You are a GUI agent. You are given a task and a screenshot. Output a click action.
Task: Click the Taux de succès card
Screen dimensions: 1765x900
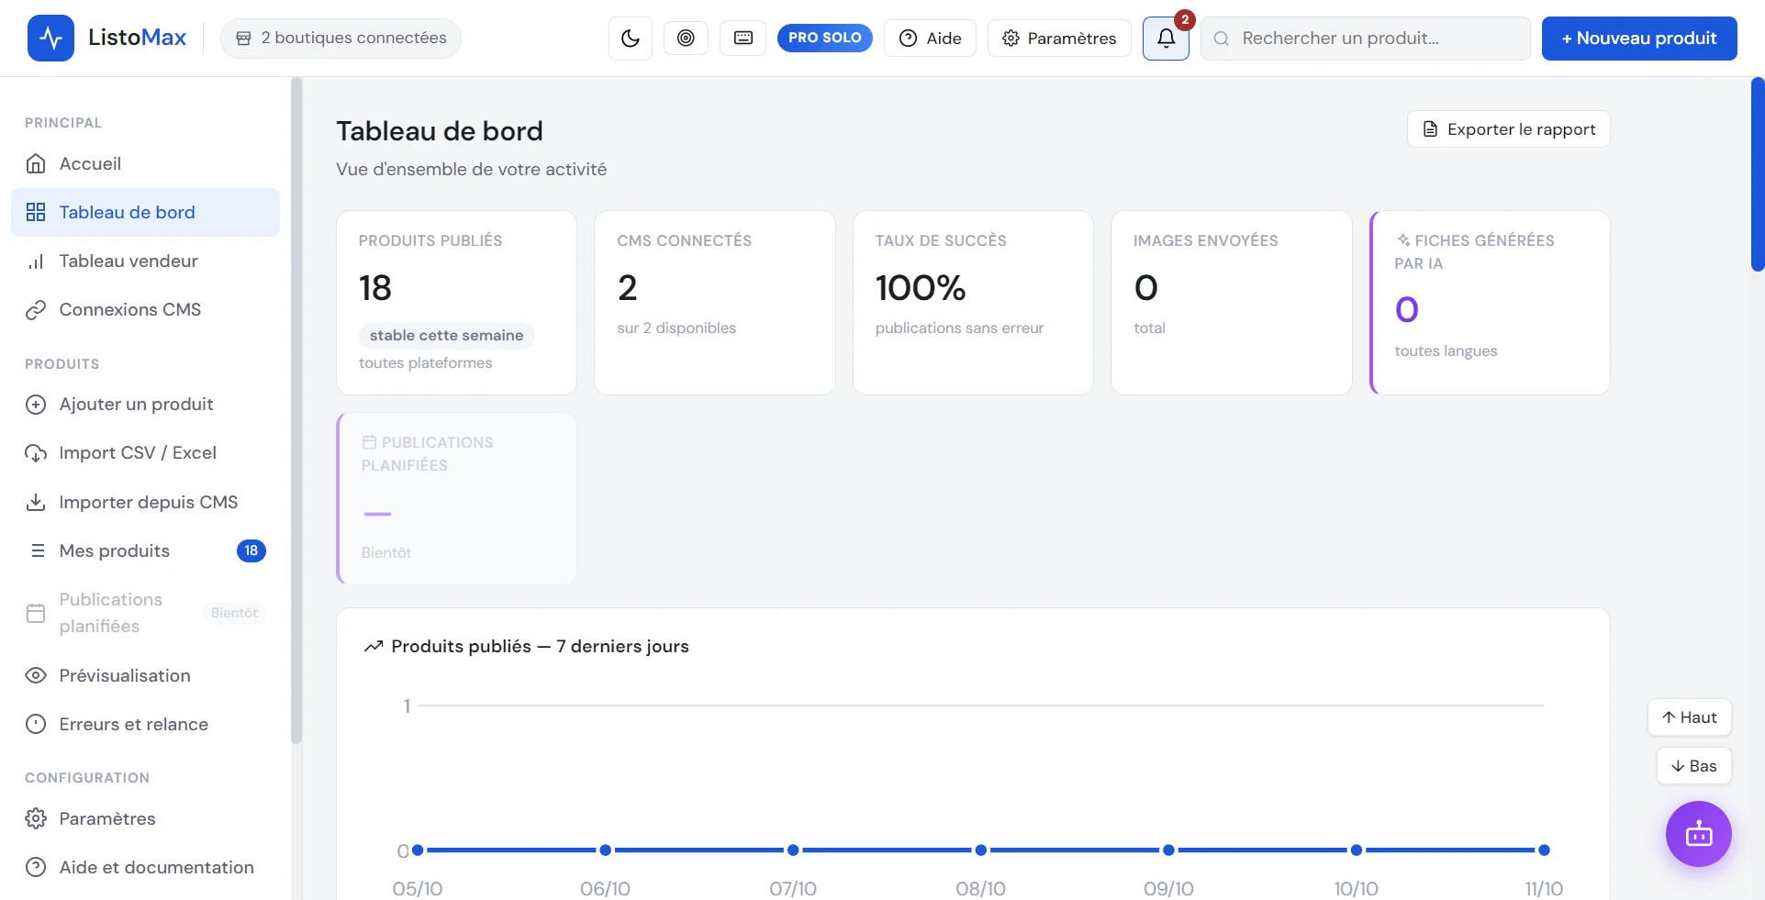click(973, 303)
